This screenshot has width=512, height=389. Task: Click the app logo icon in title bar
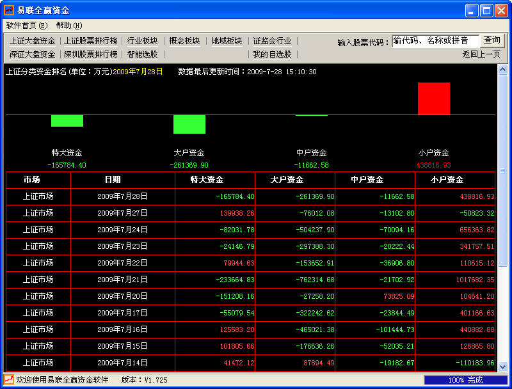(9, 10)
